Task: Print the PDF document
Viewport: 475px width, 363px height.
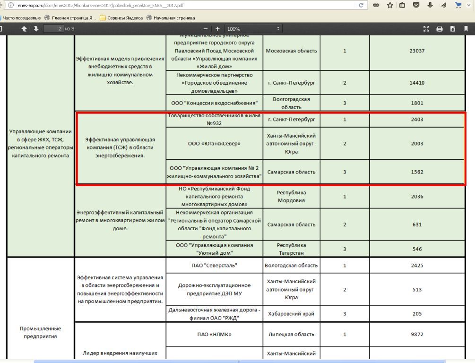Action: [x=439, y=29]
